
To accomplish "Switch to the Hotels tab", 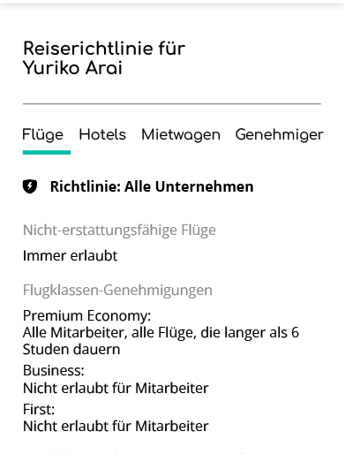I will [x=102, y=134].
